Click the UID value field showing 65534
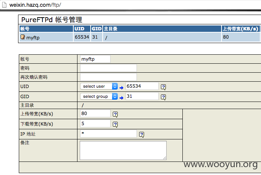Viewport: 261px width, 175px height. click(x=142, y=86)
